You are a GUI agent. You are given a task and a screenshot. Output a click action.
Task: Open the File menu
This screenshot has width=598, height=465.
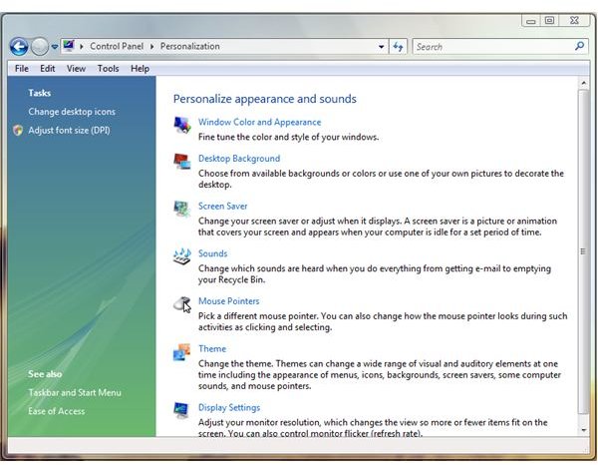[x=20, y=68]
